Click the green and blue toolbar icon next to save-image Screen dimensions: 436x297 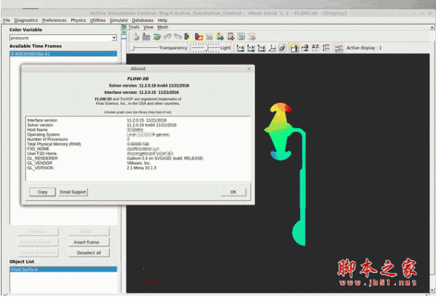tap(157, 36)
